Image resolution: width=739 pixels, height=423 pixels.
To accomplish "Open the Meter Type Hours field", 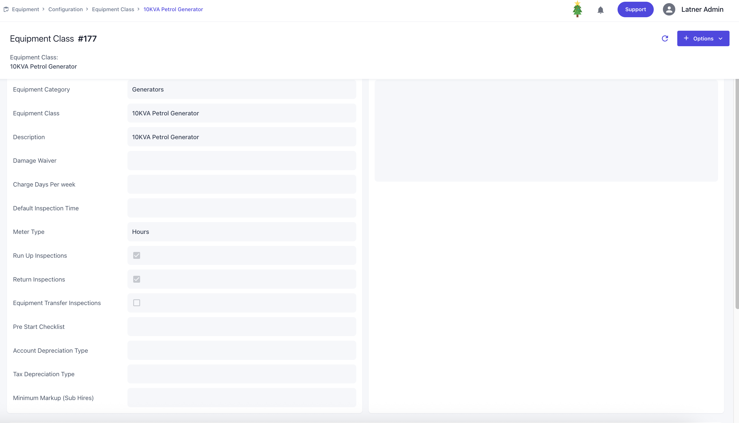I will pyautogui.click(x=241, y=232).
